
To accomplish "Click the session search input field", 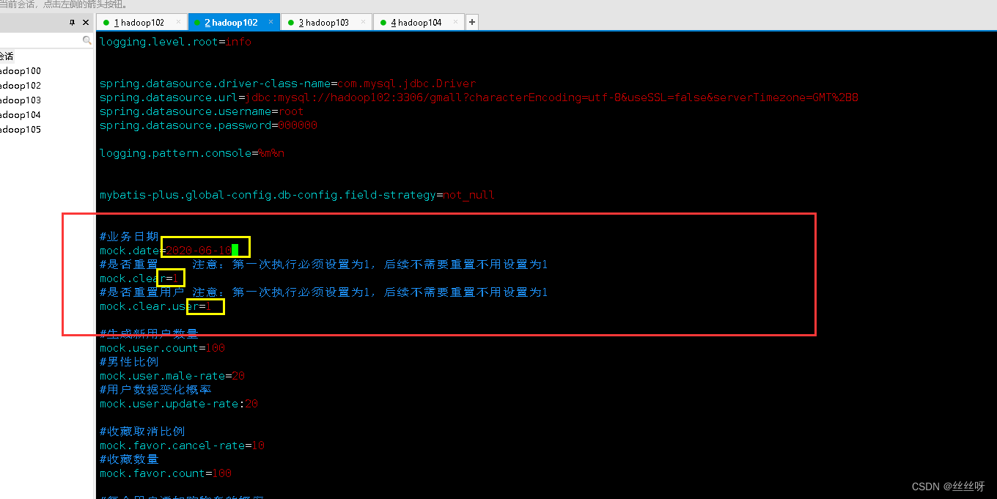I will [x=40, y=40].
